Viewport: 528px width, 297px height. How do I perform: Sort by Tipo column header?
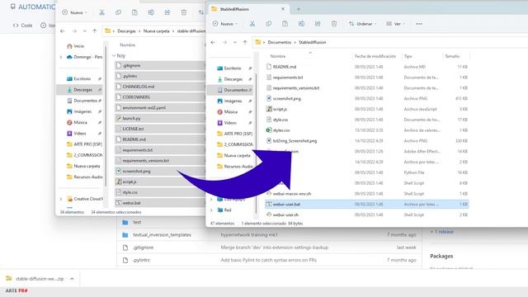coord(408,56)
